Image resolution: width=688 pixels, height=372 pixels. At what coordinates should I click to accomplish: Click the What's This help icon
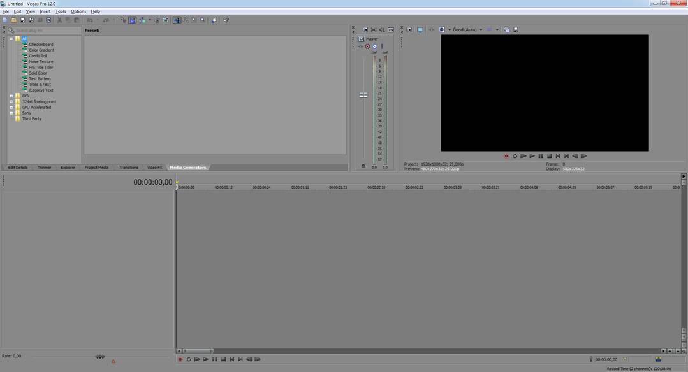[x=226, y=20]
